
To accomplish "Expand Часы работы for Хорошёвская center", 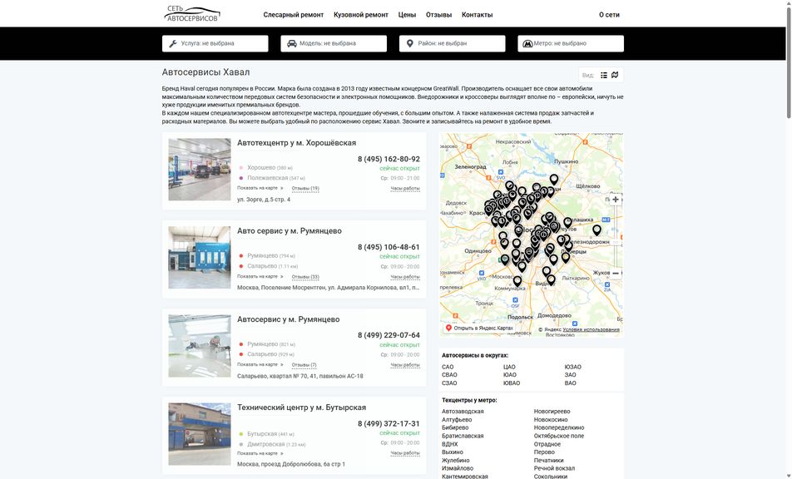I will tap(405, 188).
